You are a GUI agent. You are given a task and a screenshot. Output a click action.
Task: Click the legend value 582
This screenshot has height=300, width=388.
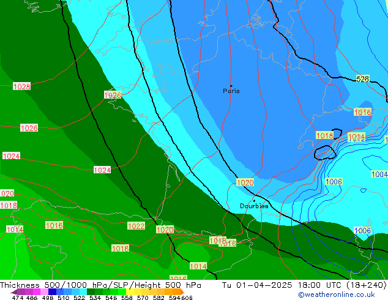click(x=159, y=298)
